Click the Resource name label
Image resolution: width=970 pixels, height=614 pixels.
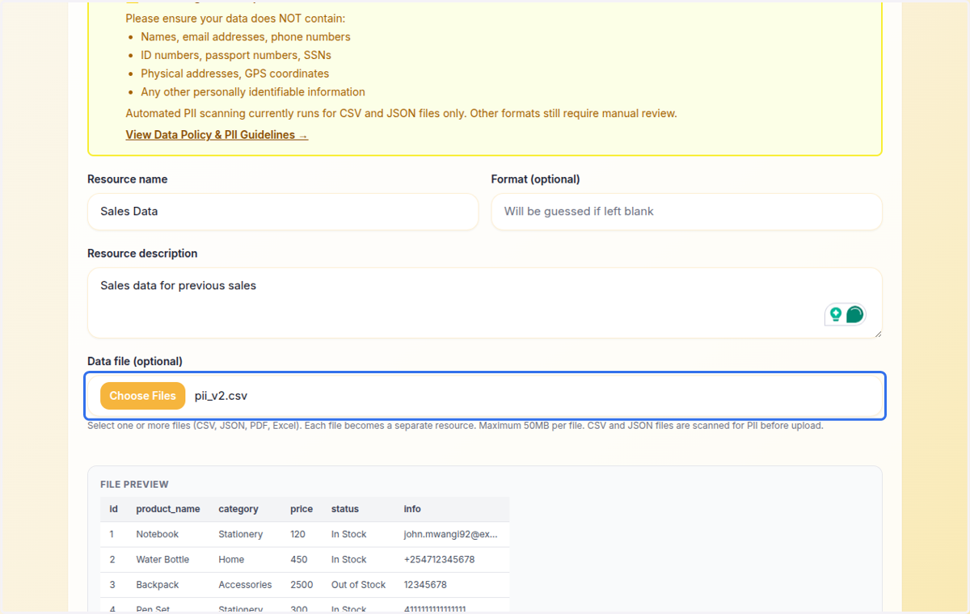[128, 179]
